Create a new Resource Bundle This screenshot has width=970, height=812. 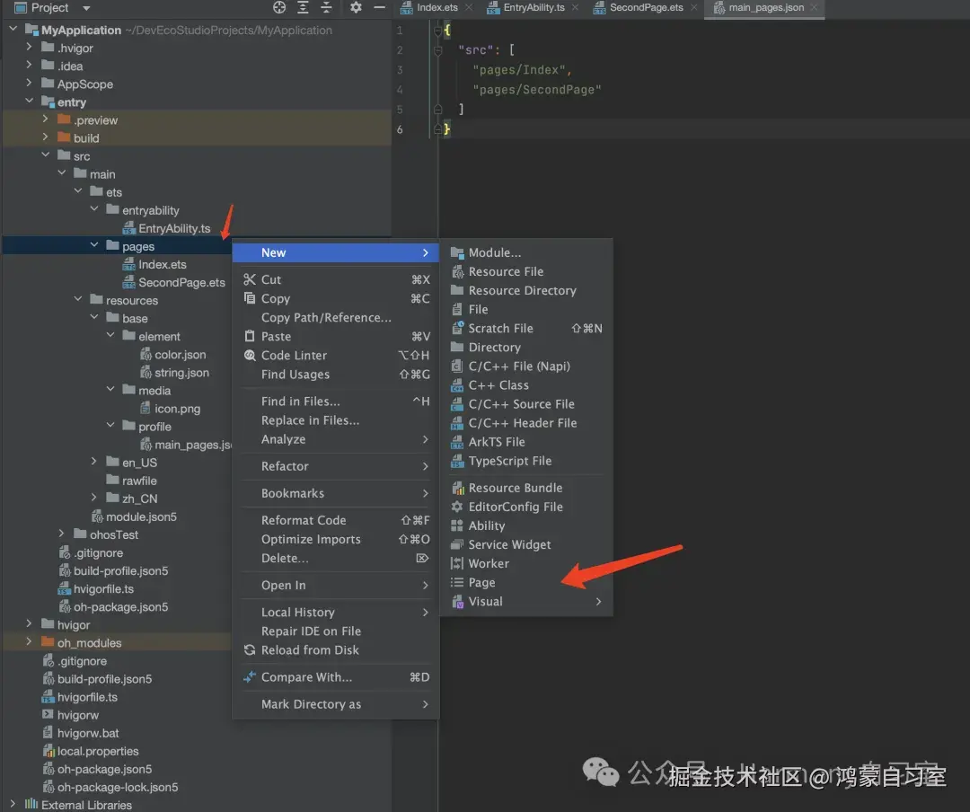[x=526, y=488]
